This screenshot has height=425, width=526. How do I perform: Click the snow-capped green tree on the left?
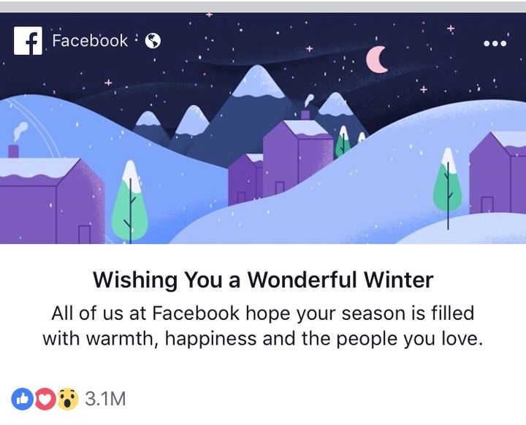[x=130, y=200]
